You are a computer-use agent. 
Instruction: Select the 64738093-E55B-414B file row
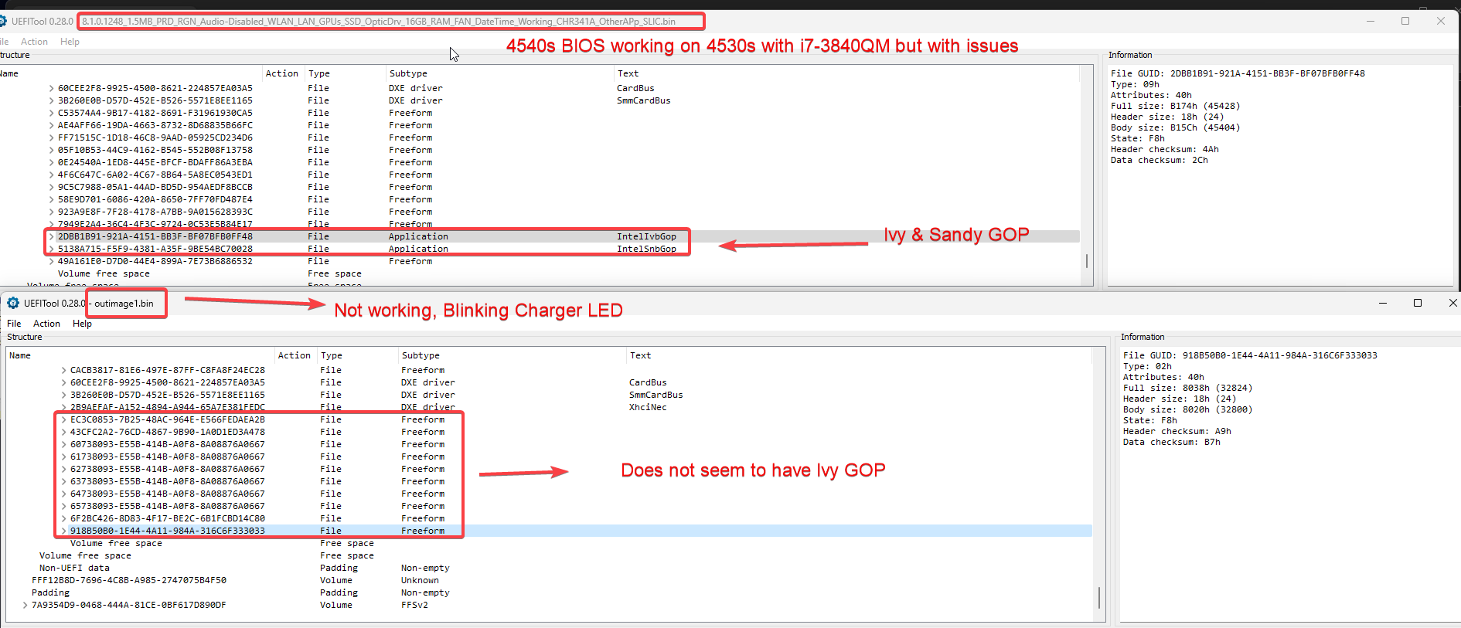coord(549,494)
